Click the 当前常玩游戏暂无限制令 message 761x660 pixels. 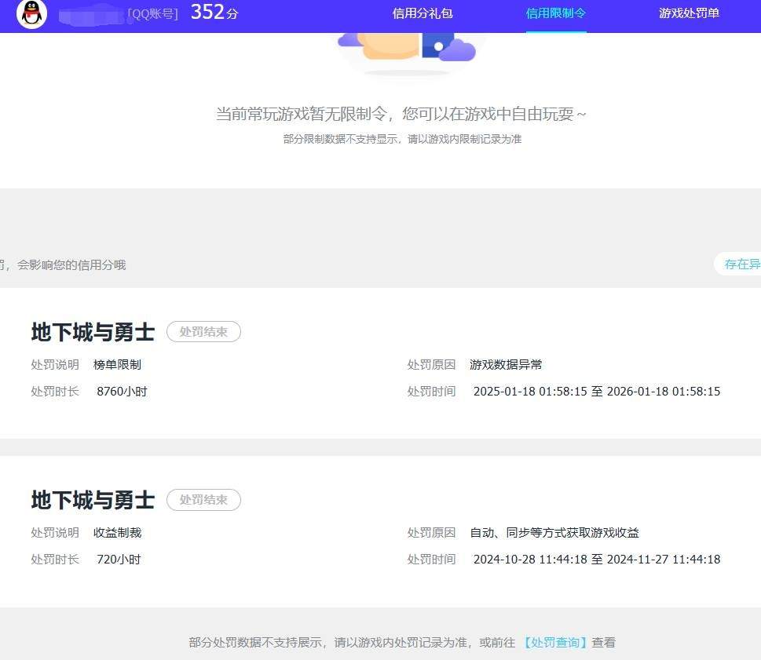coord(401,115)
